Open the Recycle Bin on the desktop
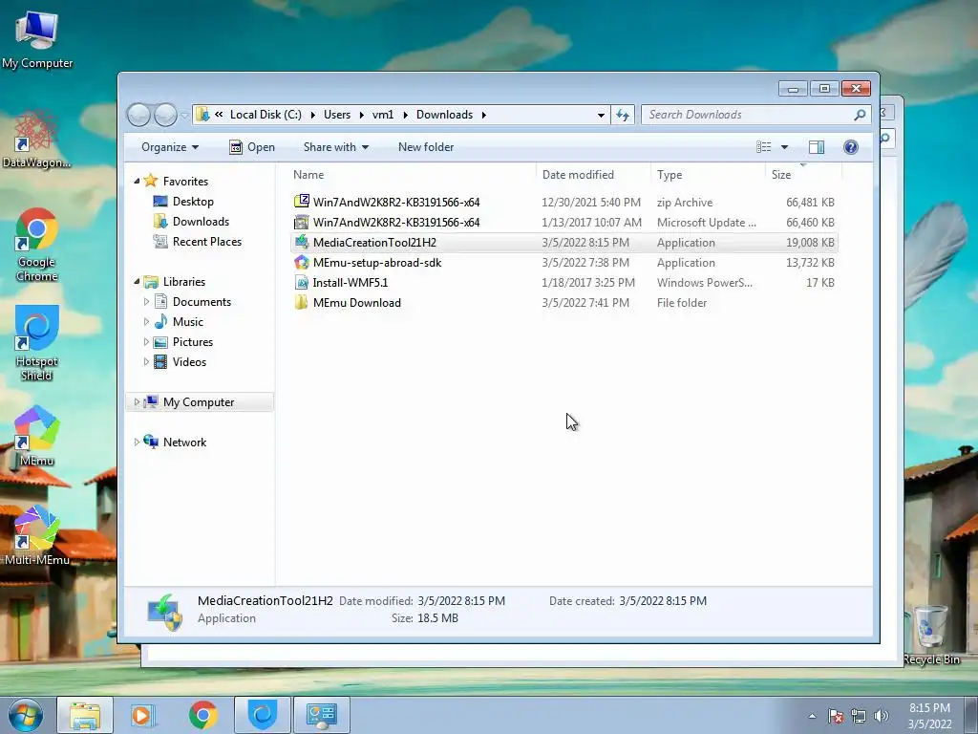Image resolution: width=978 pixels, height=734 pixels. 931,635
